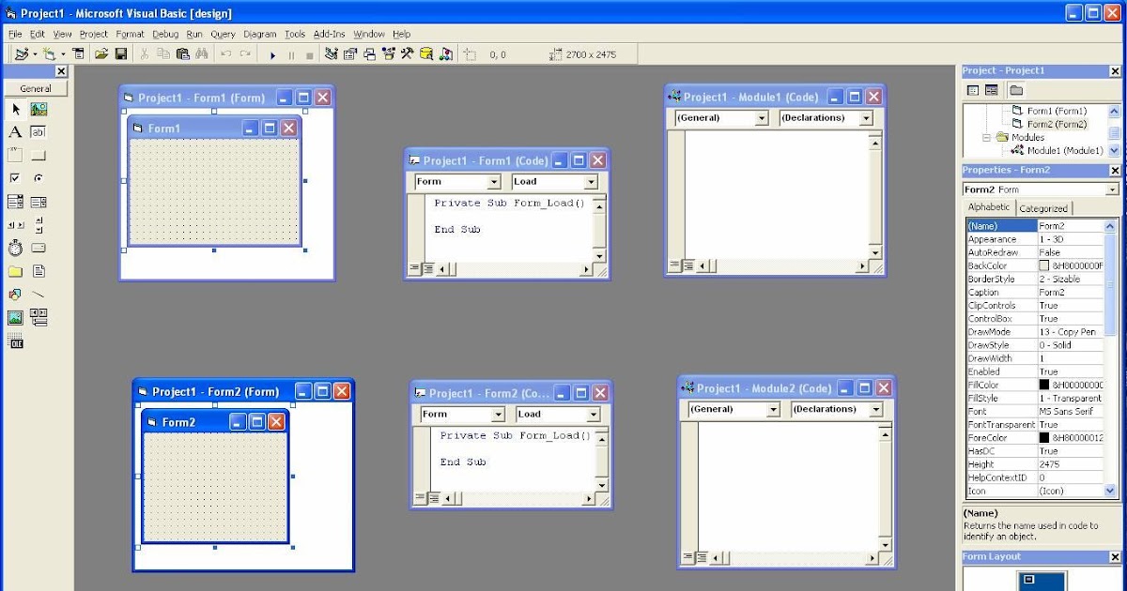
Task: Select the horizontal scrollbar control tool
Action: [x=15, y=225]
